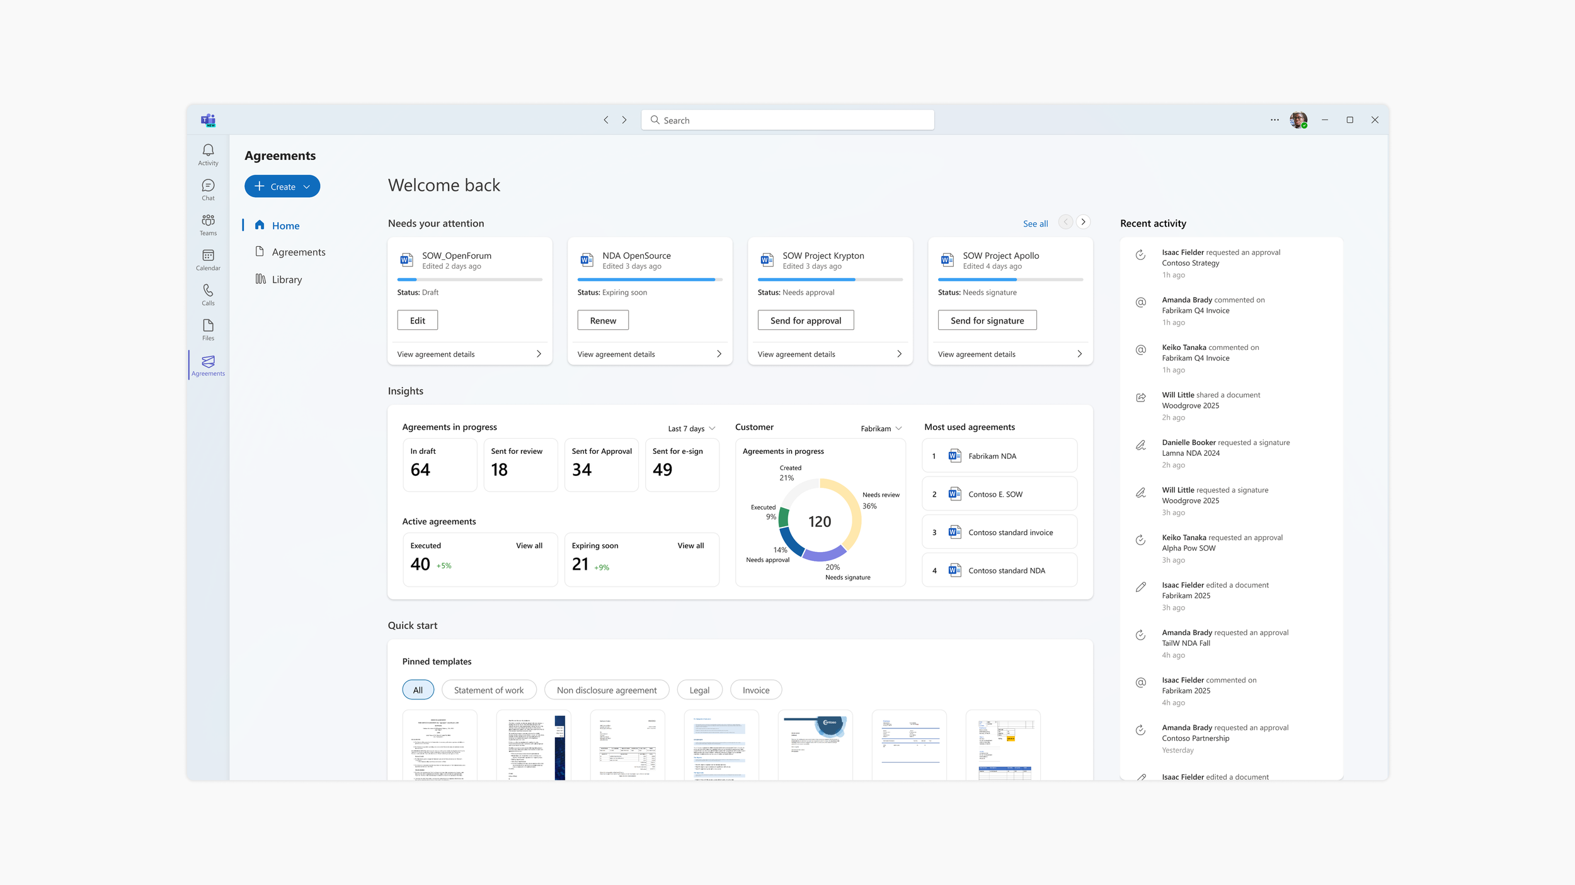
Task: Click the In draft count tile
Action: click(x=440, y=465)
